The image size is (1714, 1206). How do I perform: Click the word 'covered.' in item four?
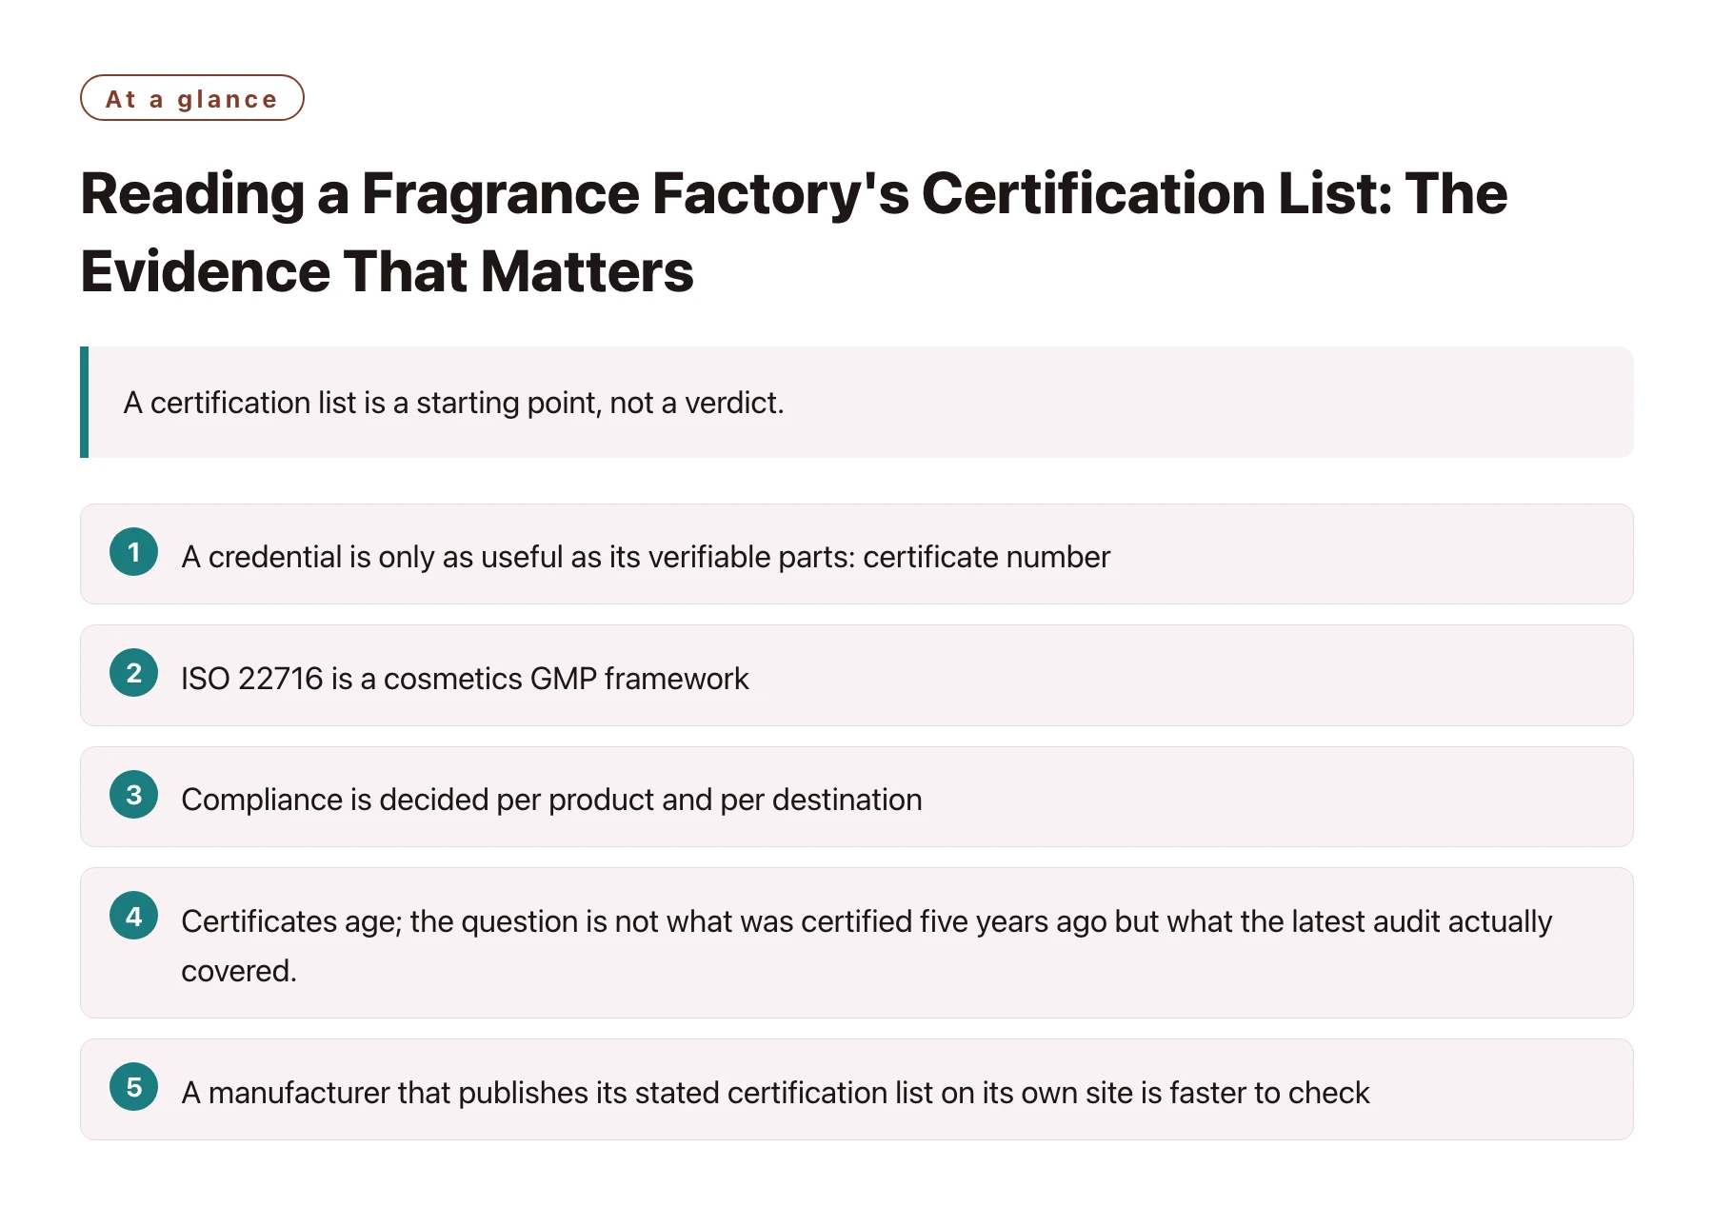(239, 971)
